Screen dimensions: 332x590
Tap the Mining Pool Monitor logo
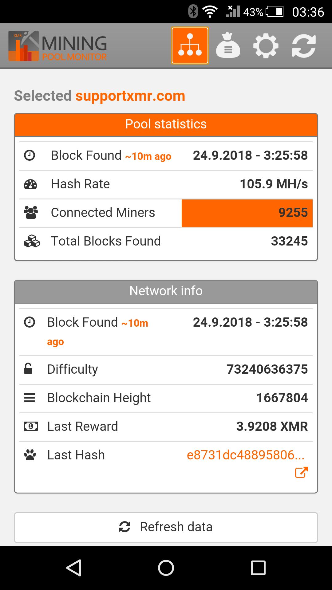click(x=57, y=45)
